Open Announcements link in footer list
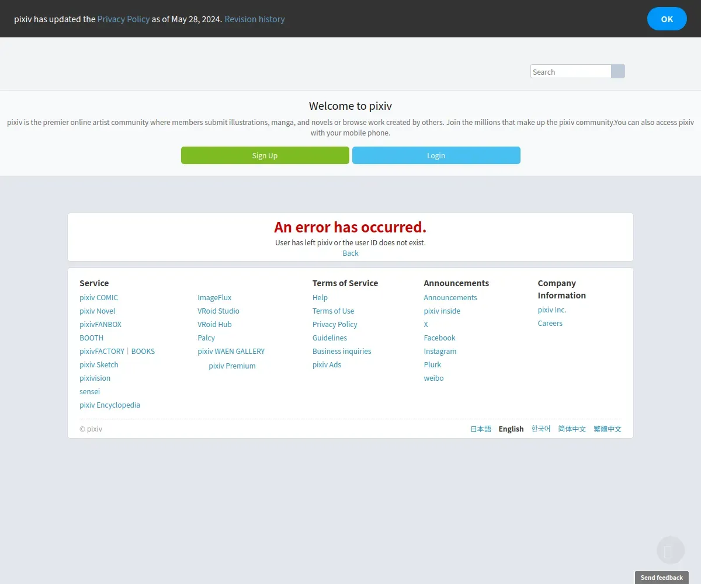Screen dimensions: 701x584 (450, 297)
